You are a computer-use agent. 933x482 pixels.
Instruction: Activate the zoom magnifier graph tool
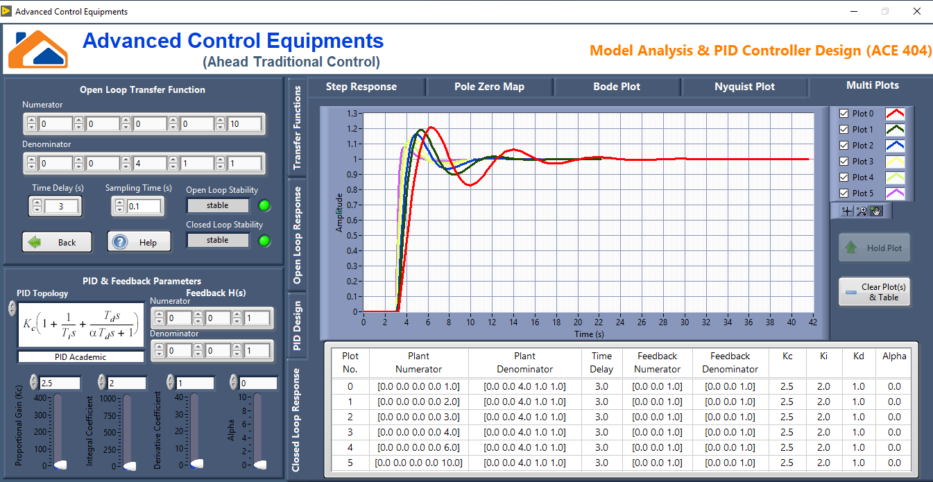pyautogui.click(x=862, y=212)
